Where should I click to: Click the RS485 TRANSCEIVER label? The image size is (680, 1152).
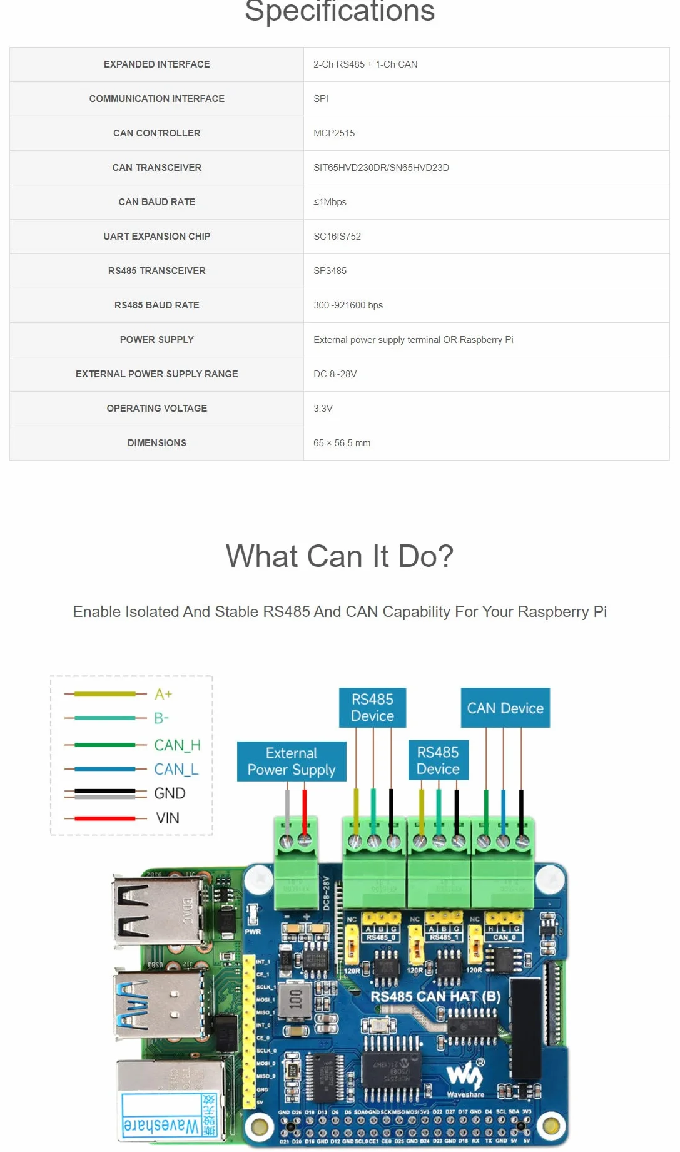pyautogui.click(x=156, y=271)
